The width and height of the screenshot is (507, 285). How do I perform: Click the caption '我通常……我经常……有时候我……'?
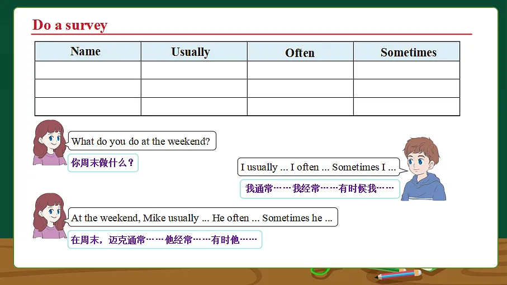(320, 189)
